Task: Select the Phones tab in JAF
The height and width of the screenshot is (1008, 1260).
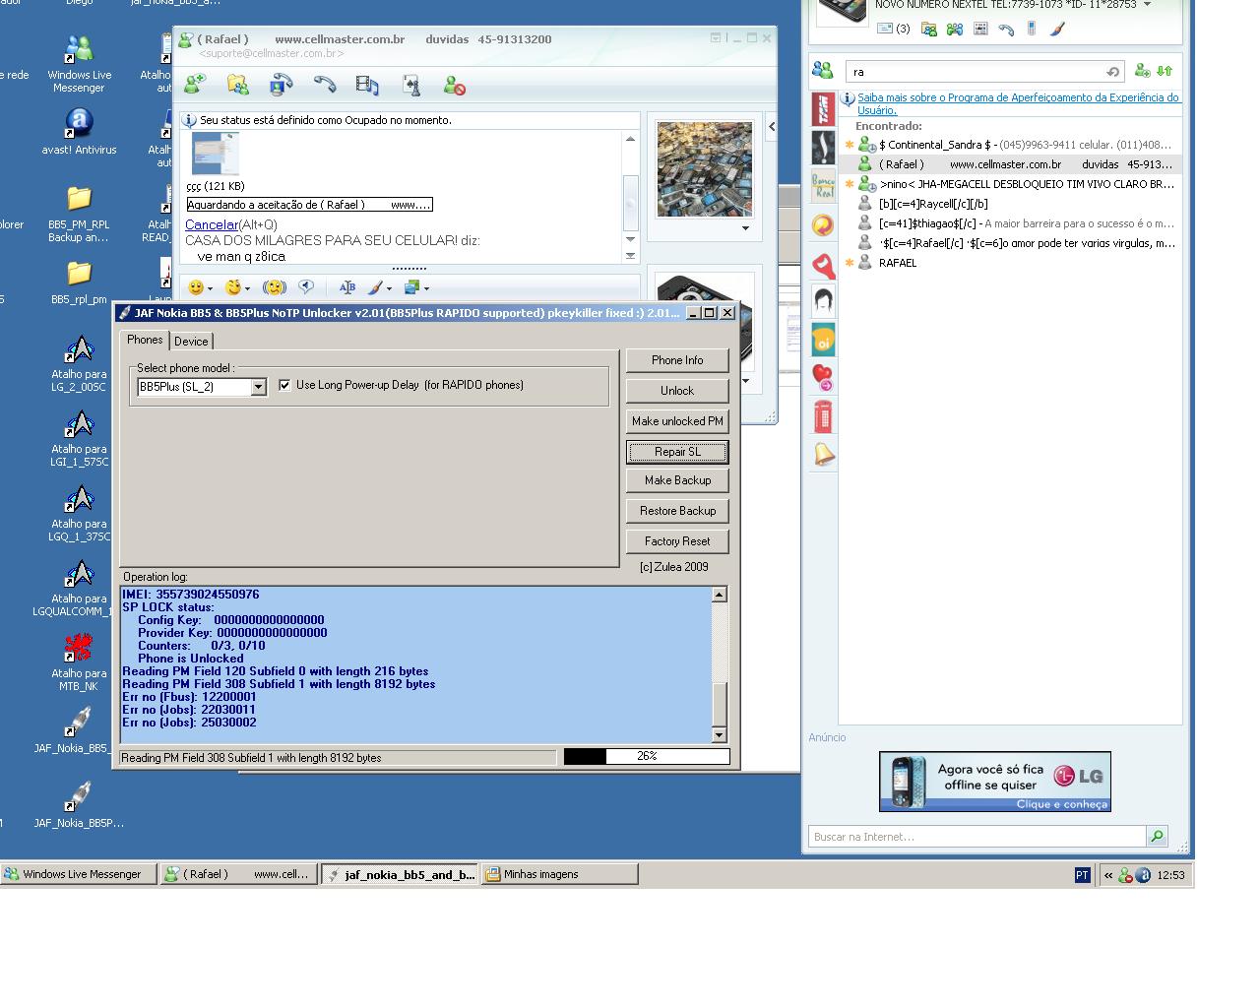Action: coord(145,340)
